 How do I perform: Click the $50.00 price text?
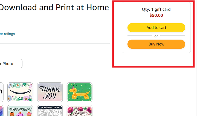click(x=156, y=15)
